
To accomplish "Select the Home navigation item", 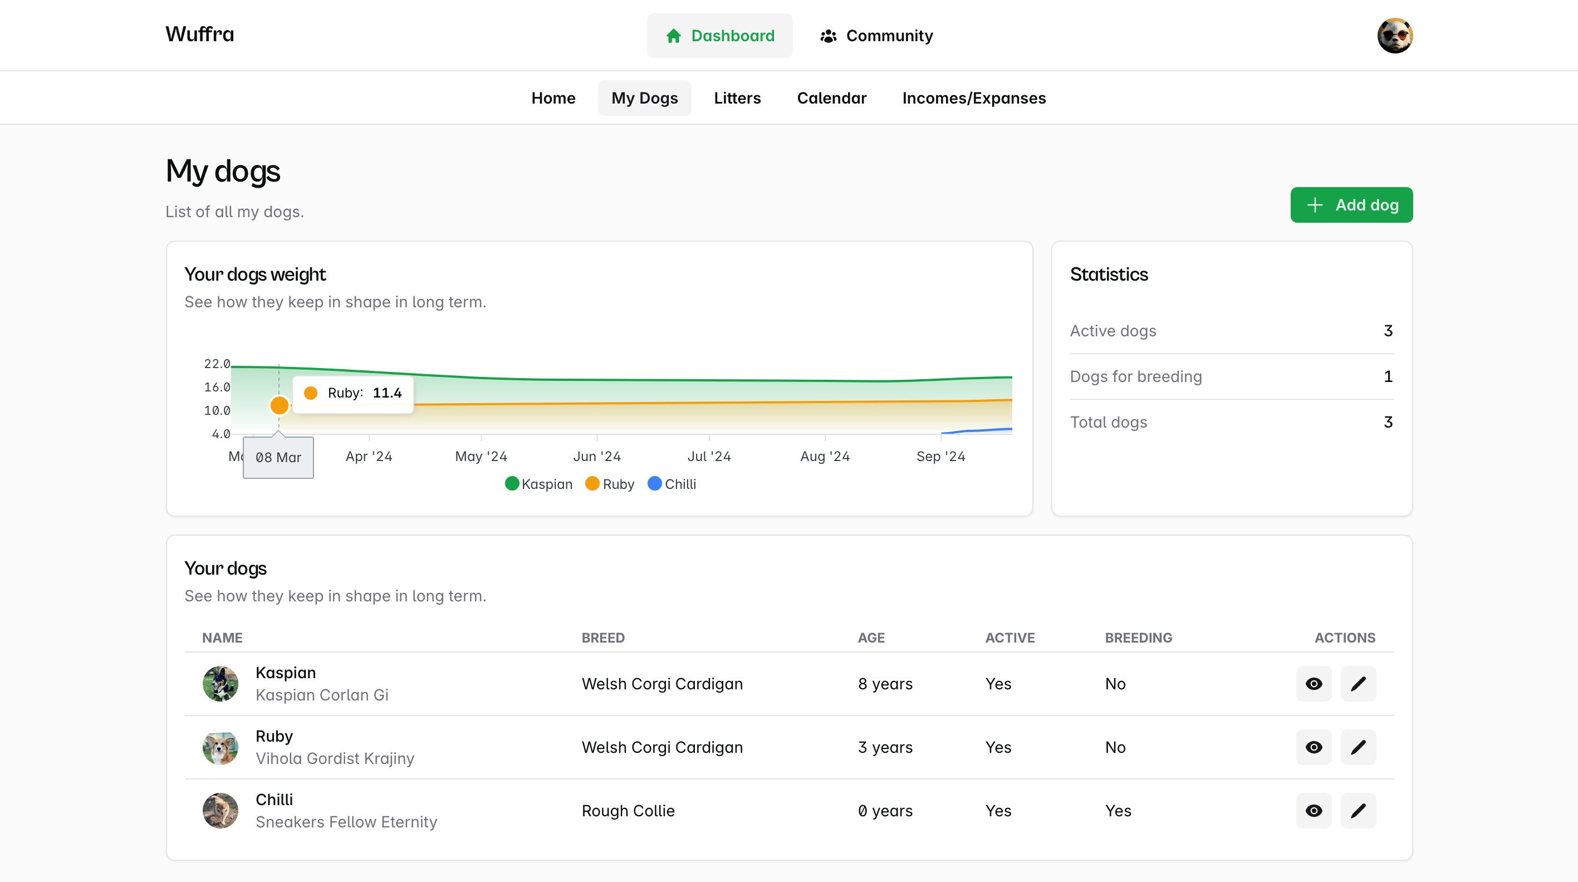I will [x=553, y=97].
